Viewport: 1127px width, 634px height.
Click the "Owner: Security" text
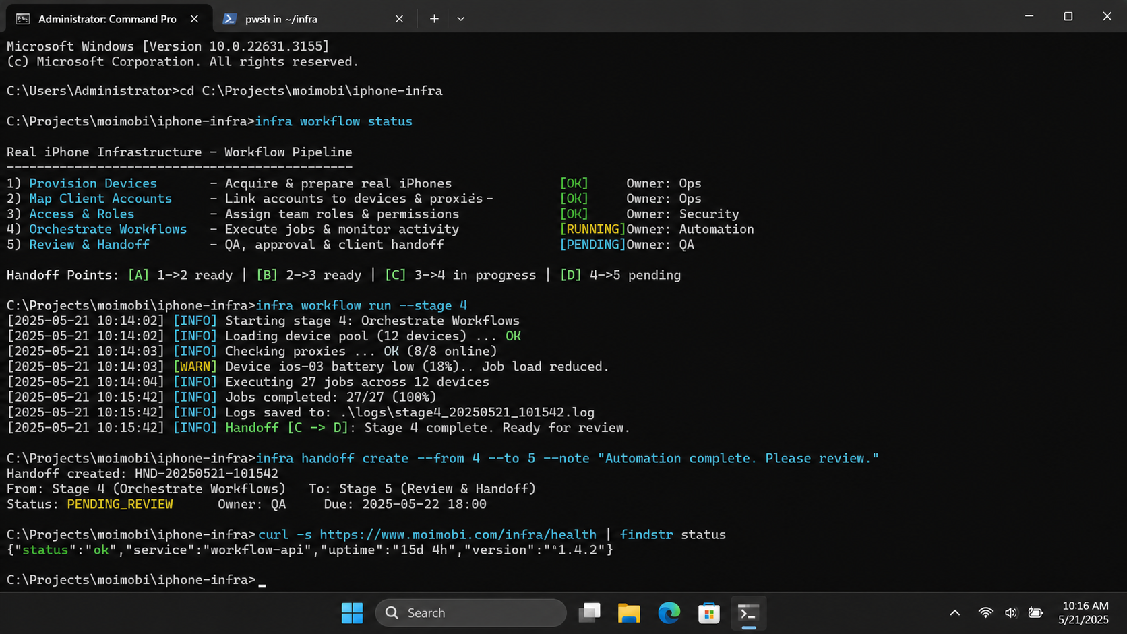682,214
